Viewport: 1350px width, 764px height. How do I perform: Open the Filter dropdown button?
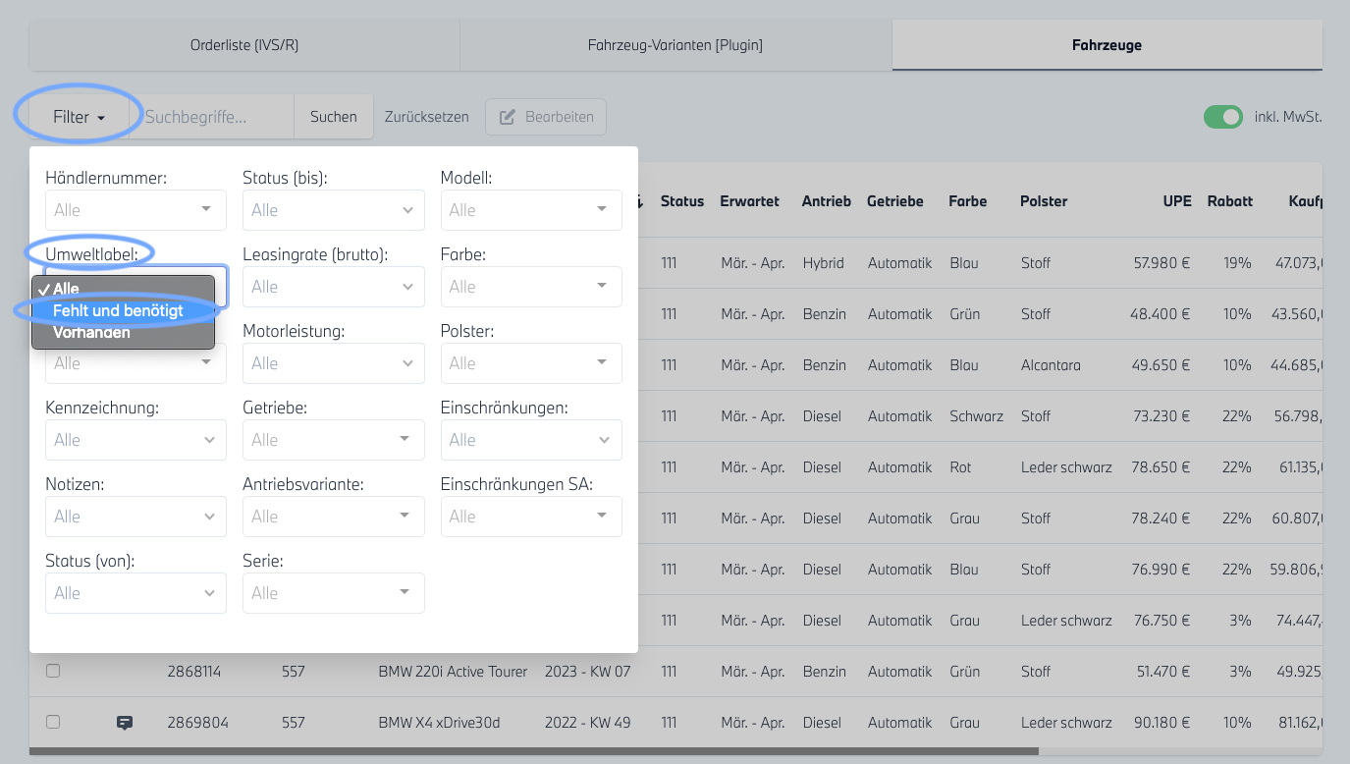(x=79, y=117)
